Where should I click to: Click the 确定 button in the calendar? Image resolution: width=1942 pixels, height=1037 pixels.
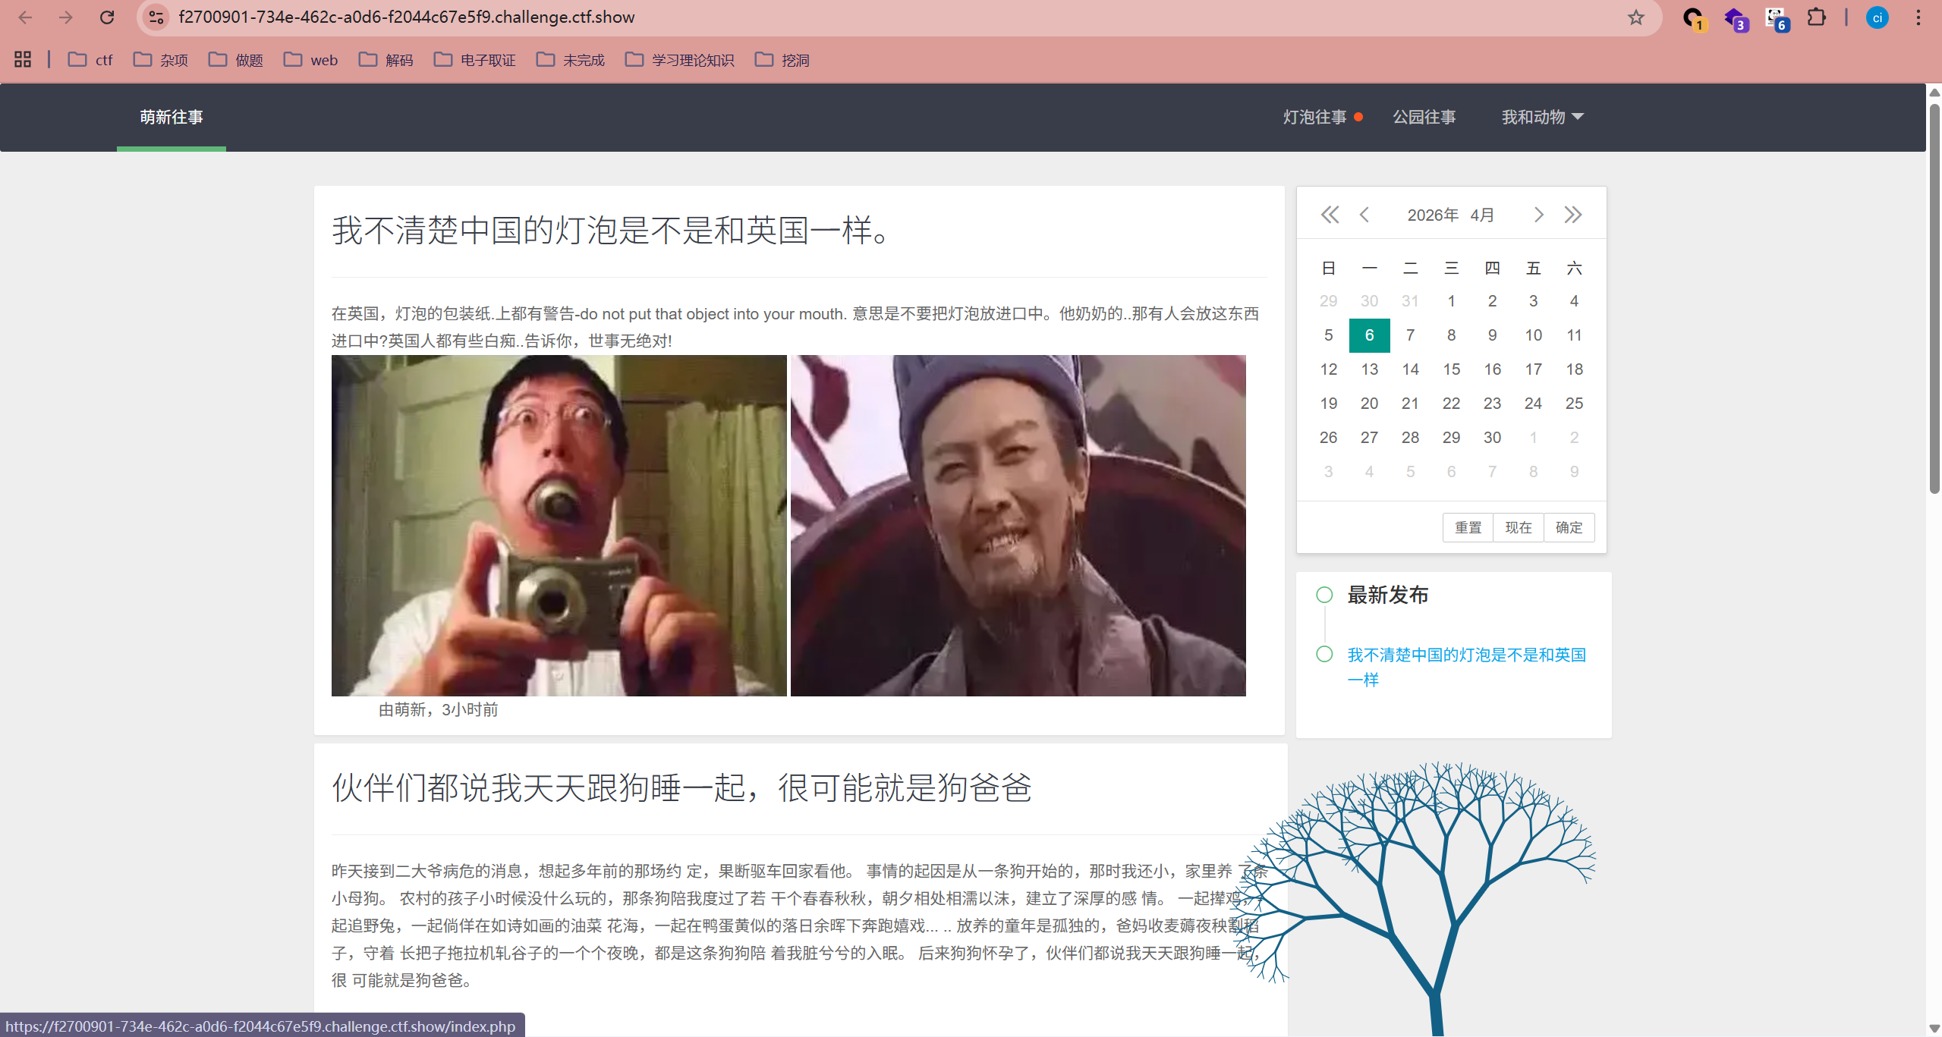click(1569, 527)
